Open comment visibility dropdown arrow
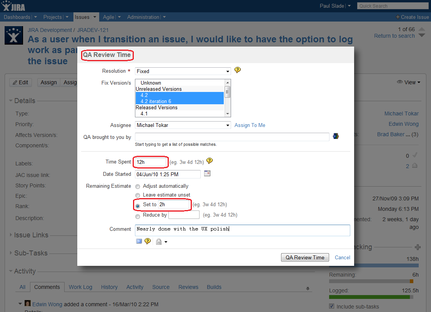Image resolution: width=431 pixels, height=312 pixels. 166,242
